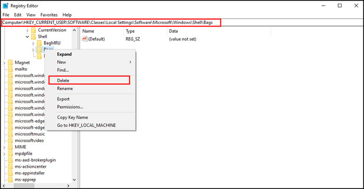The height and width of the screenshot is (189, 364).
Task: Select the ms-appinstaller key label
Action: click(x=30, y=173)
